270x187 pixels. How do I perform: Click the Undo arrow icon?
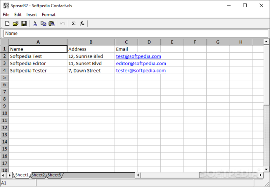pos(63,24)
